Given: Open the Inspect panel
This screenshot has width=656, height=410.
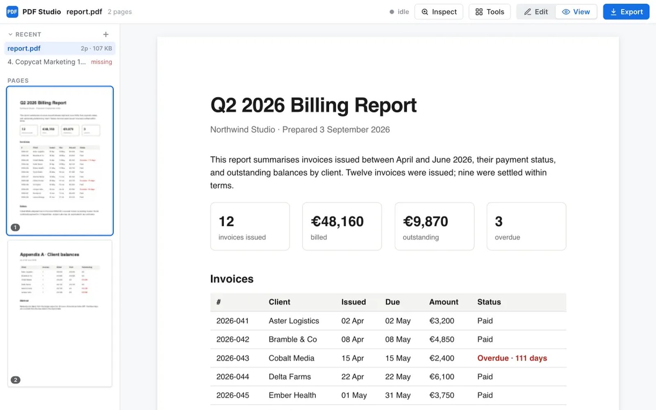Looking at the screenshot, I should point(439,12).
